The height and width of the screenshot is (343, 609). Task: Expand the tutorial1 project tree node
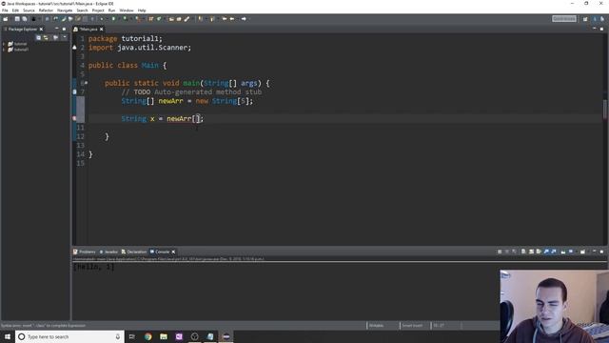[x=4, y=50]
